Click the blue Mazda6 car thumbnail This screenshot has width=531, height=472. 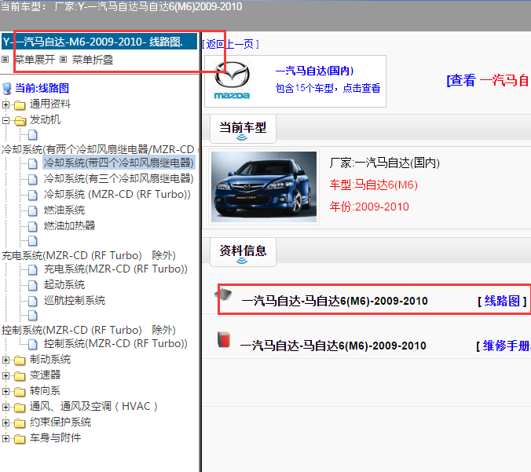(264, 187)
